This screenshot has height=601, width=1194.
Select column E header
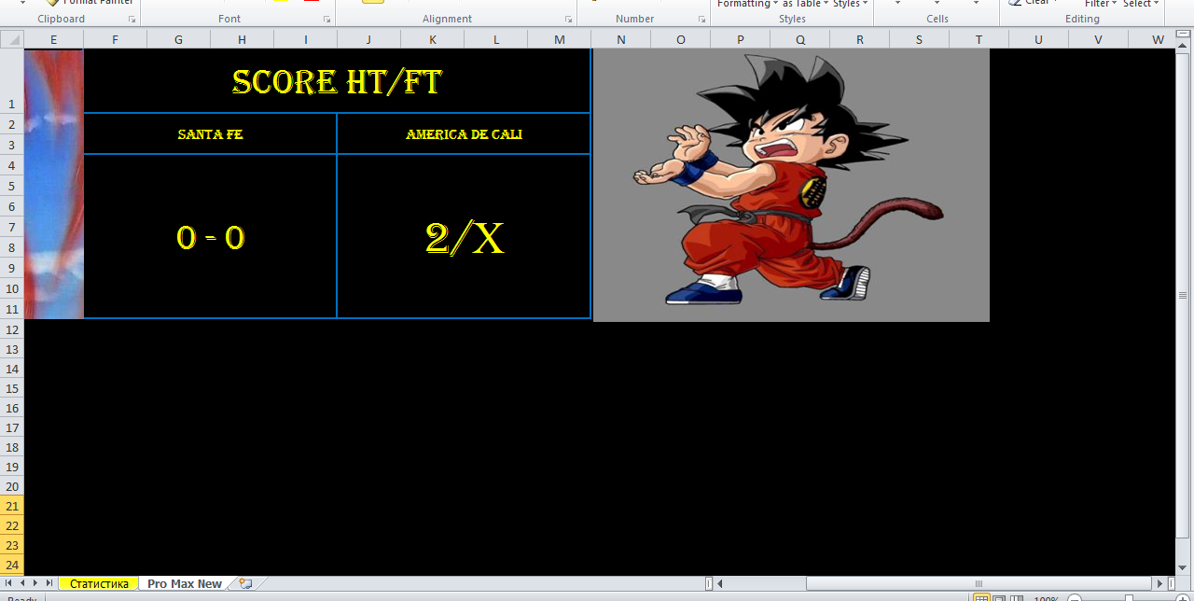tap(53, 39)
